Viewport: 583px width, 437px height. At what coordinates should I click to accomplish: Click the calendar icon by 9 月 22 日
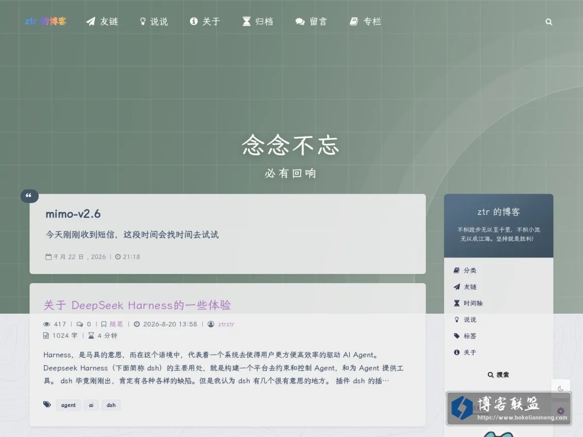(x=49, y=257)
